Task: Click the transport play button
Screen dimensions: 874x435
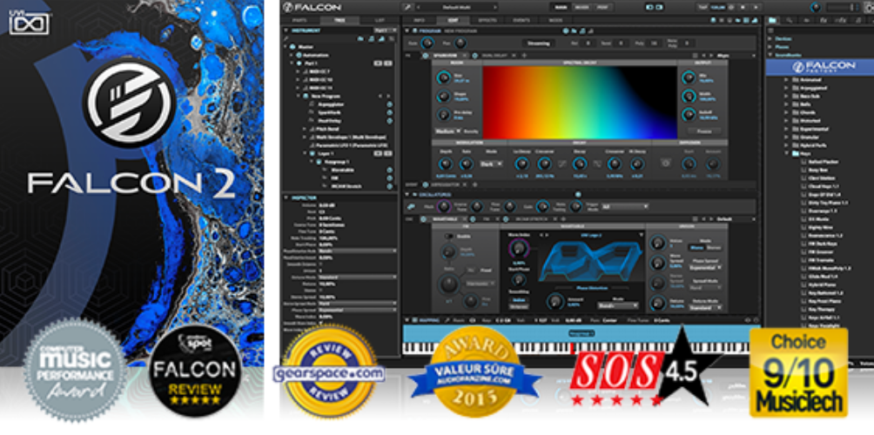Action: (756, 7)
